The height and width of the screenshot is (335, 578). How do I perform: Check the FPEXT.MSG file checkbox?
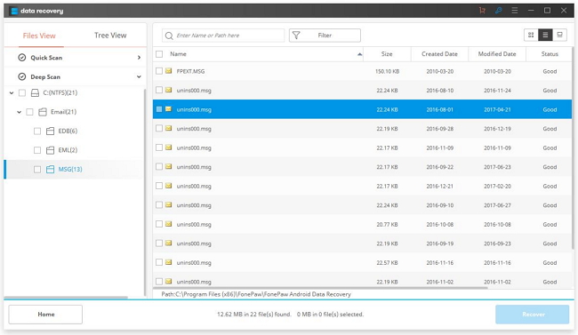click(x=159, y=71)
